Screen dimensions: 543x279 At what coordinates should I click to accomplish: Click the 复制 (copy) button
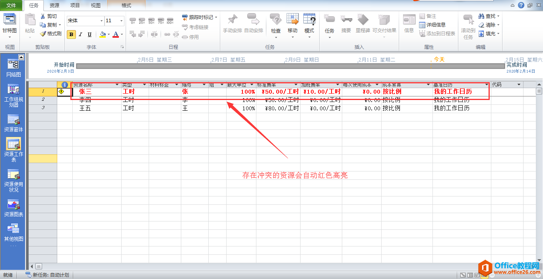pos(49,25)
